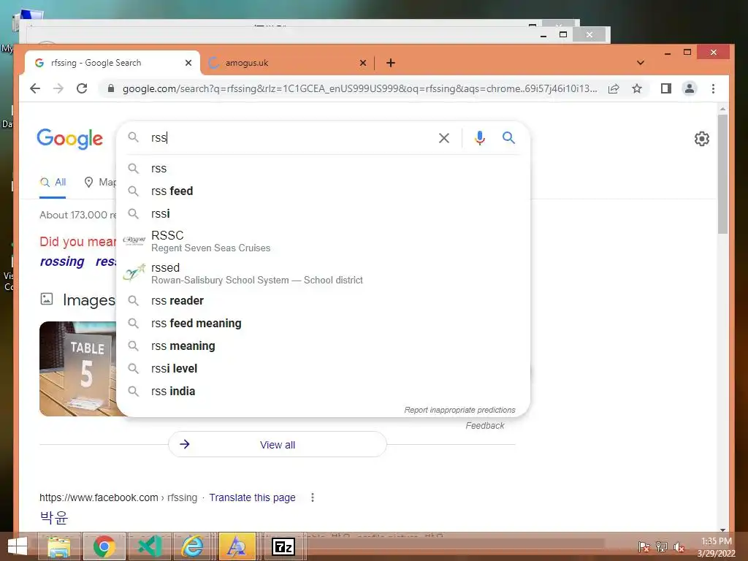
Task: Pick the 'rss meaning' suggestion
Action: click(324, 346)
